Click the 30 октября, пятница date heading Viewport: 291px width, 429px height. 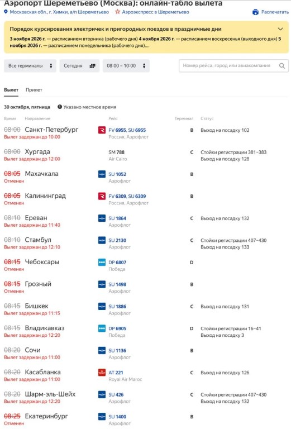coord(27,107)
